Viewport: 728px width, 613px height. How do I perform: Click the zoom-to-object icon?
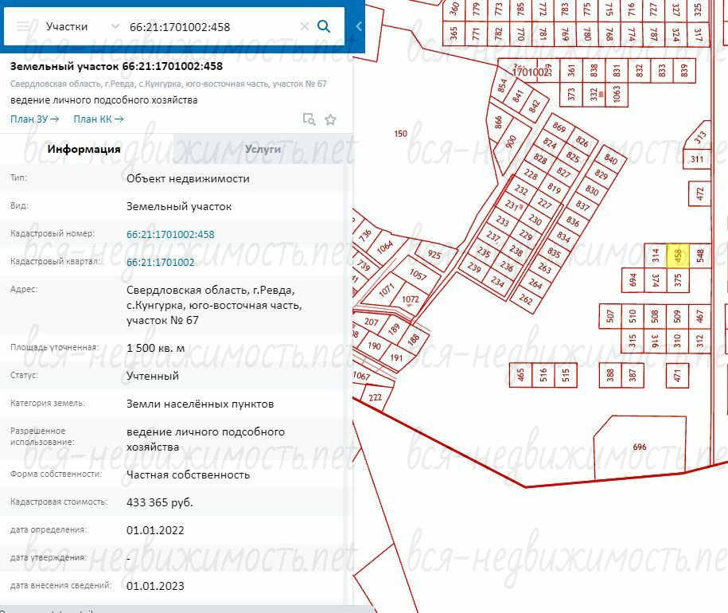(x=309, y=119)
